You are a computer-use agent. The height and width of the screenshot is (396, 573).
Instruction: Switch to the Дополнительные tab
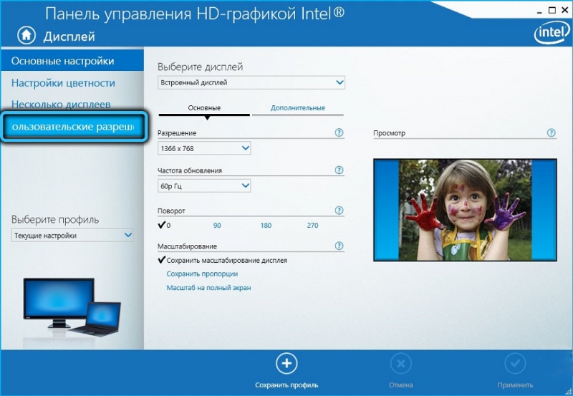(298, 108)
